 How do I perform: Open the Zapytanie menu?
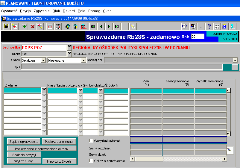[x=42, y=11]
